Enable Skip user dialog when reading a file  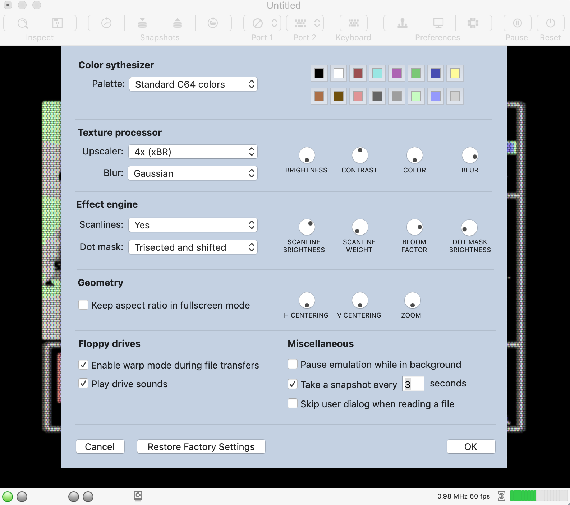[x=293, y=404]
